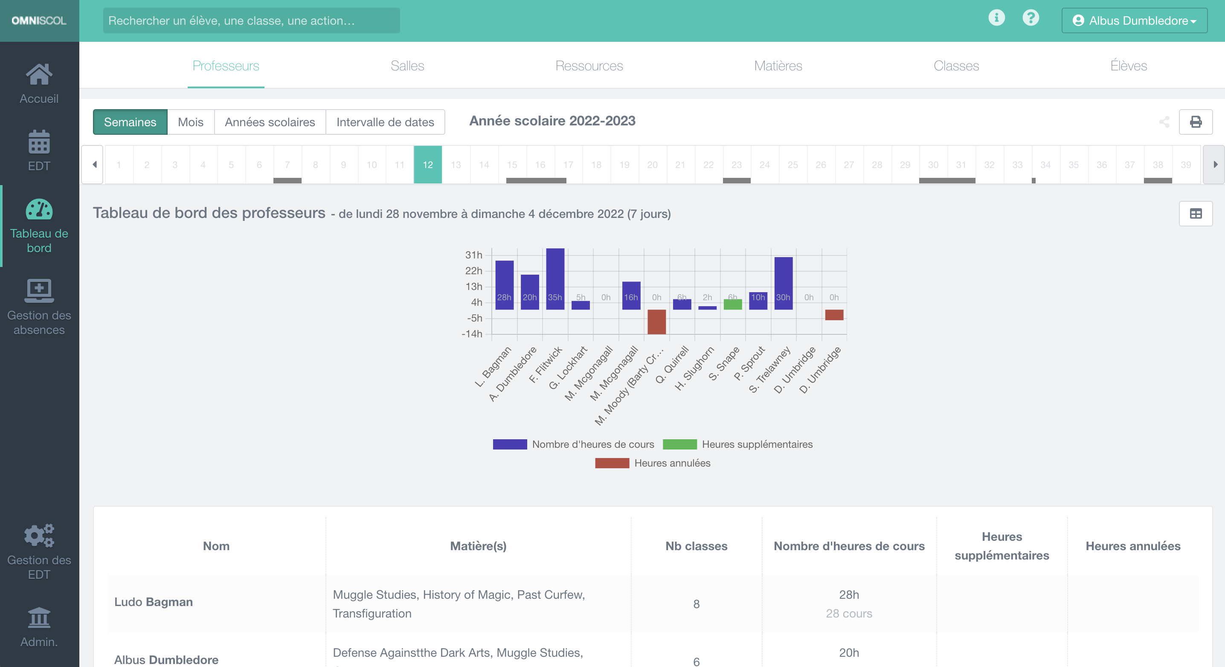
Task: Click the question mark help icon
Action: click(1031, 18)
